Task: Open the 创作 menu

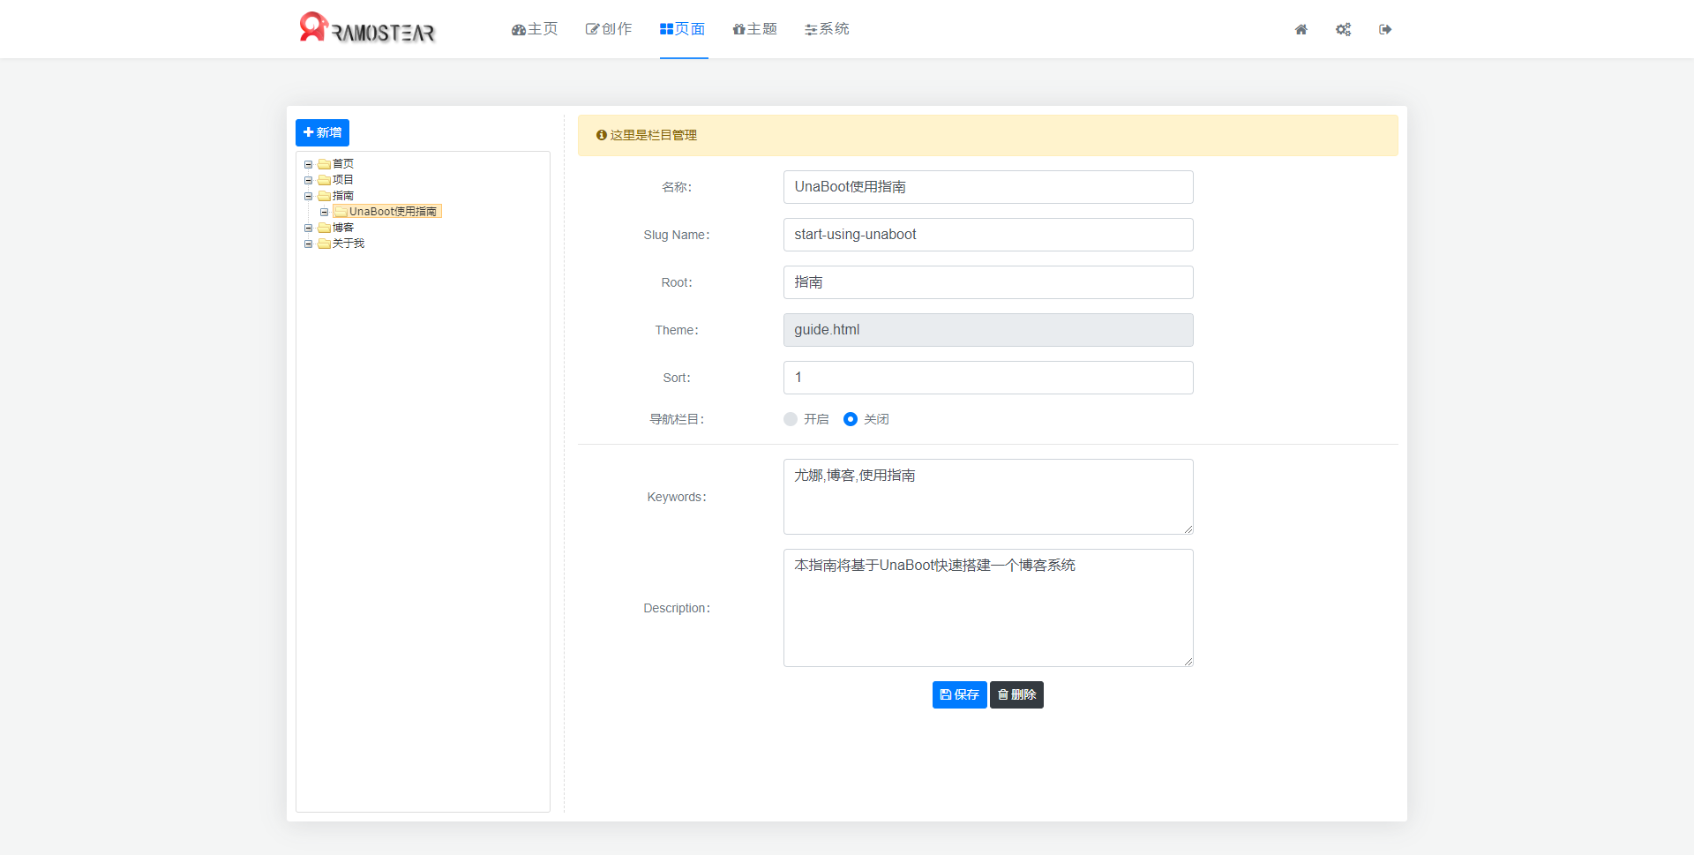Action: tap(609, 29)
